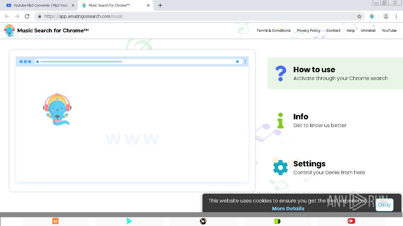Image resolution: width=403 pixels, height=226 pixels.
Task: Open the orange music bars shortcut
Action: pos(55,221)
